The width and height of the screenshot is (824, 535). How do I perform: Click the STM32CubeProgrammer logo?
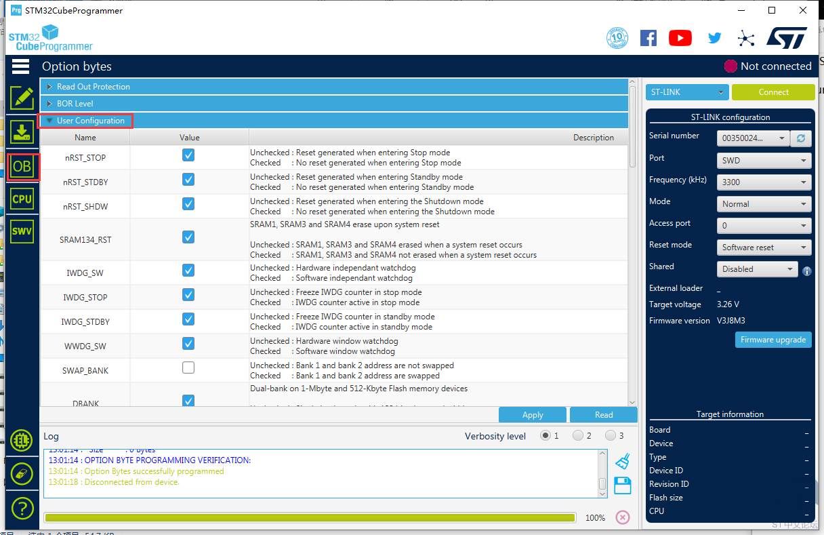point(51,38)
